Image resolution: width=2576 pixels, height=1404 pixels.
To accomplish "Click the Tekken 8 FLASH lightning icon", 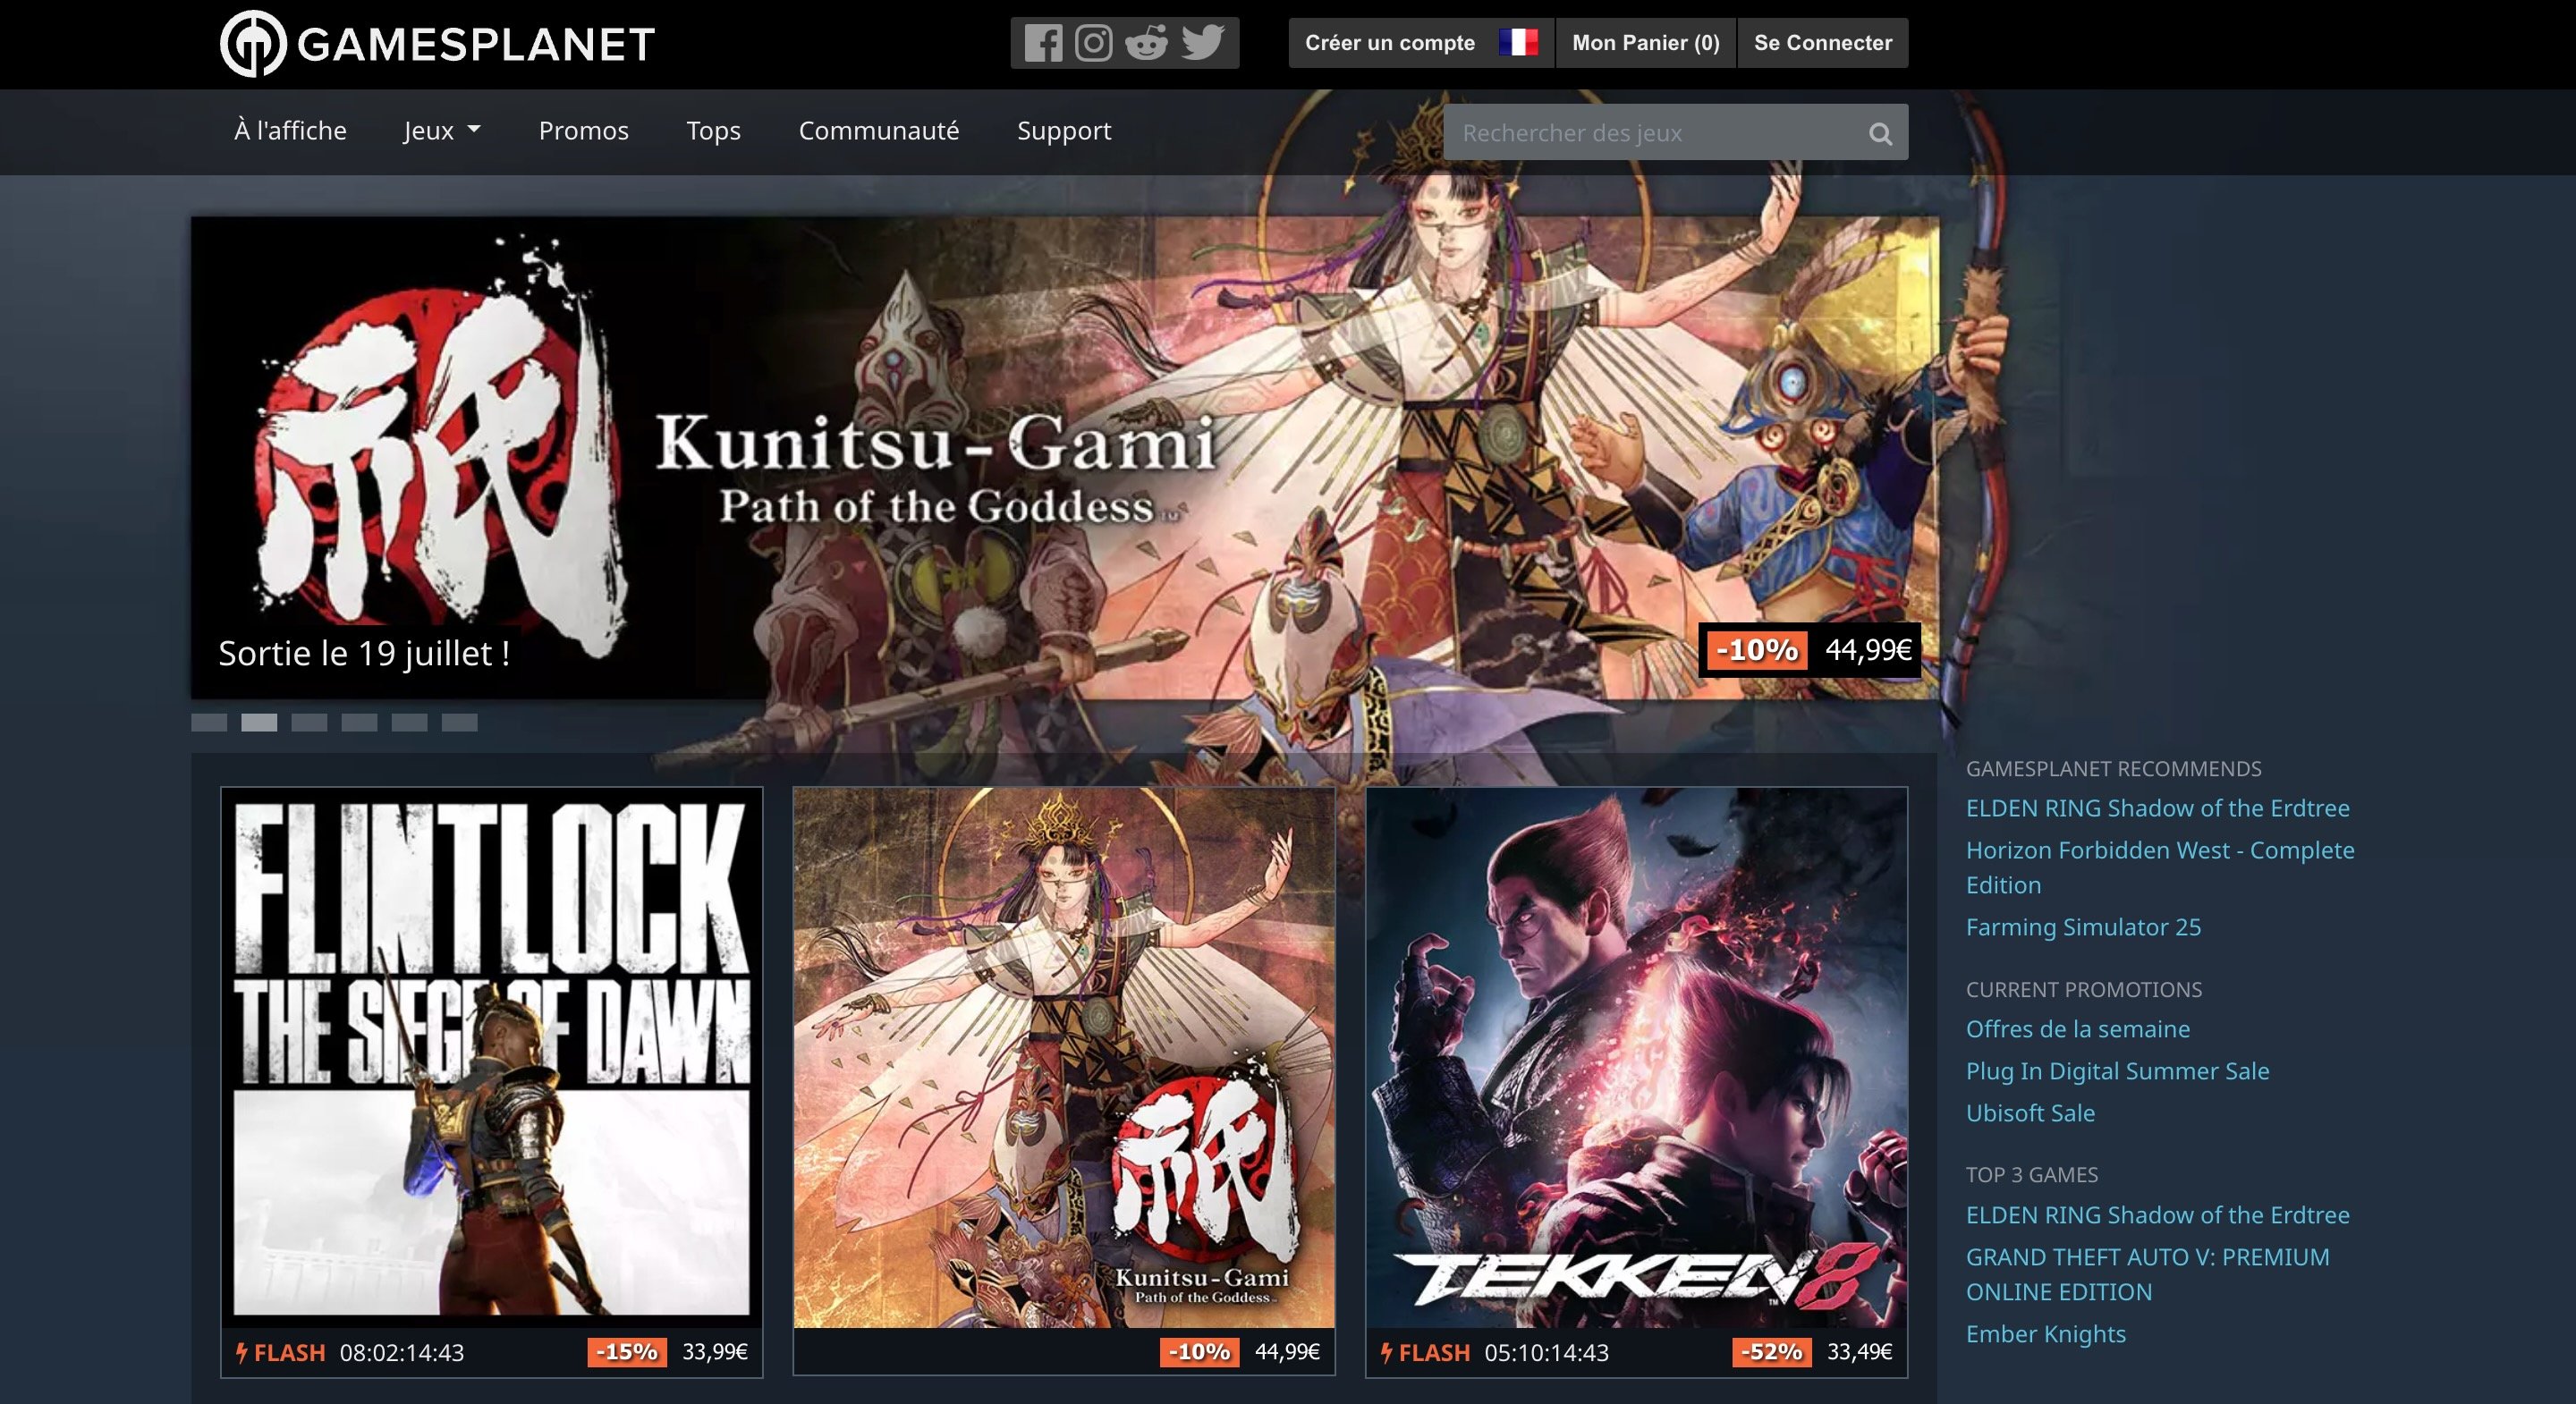I will tap(1387, 1353).
